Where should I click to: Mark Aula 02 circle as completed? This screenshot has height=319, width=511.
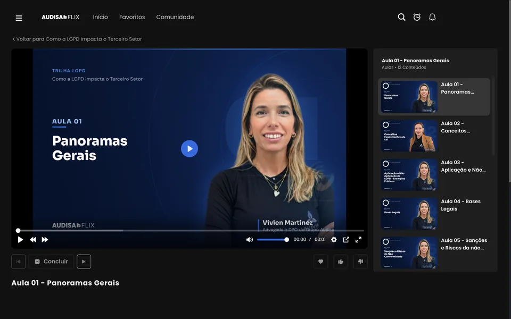(x=385, y=124)
